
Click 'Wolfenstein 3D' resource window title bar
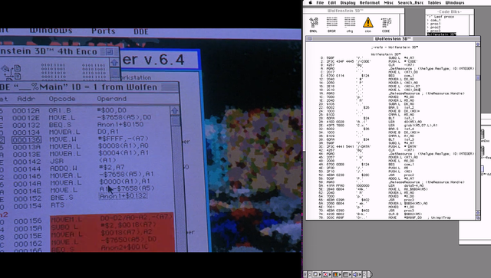point(354,11)
